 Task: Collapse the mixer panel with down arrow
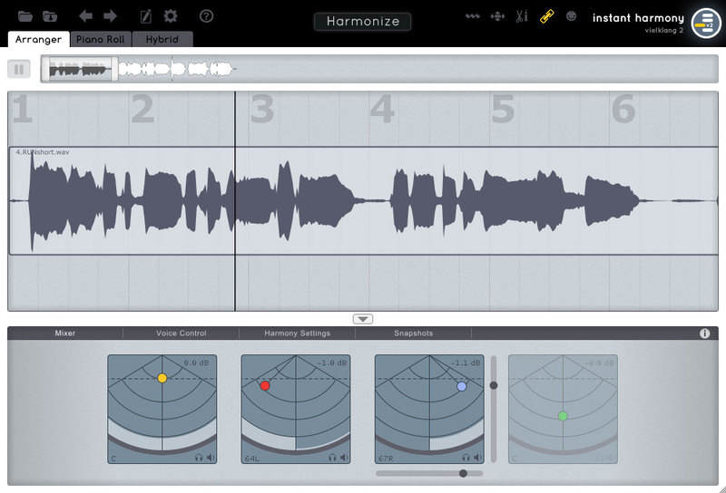click(363, 319)
